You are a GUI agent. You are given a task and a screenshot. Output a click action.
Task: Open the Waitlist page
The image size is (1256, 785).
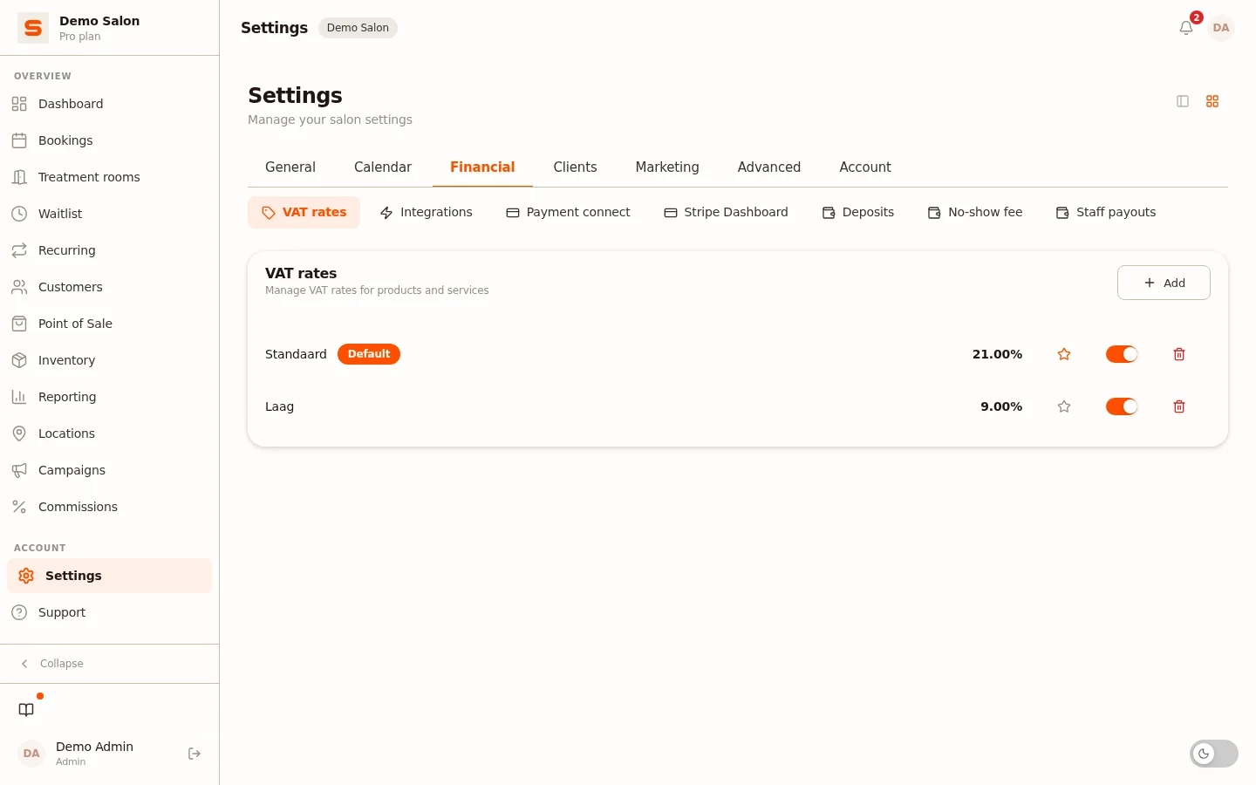click(x=109, y=214)
